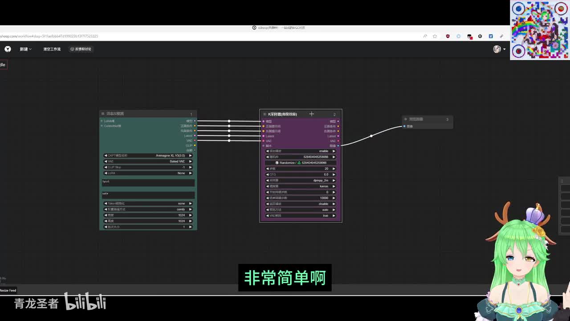Open the CKPT模型名称 Animagine XL dropdown

[148, 156]
